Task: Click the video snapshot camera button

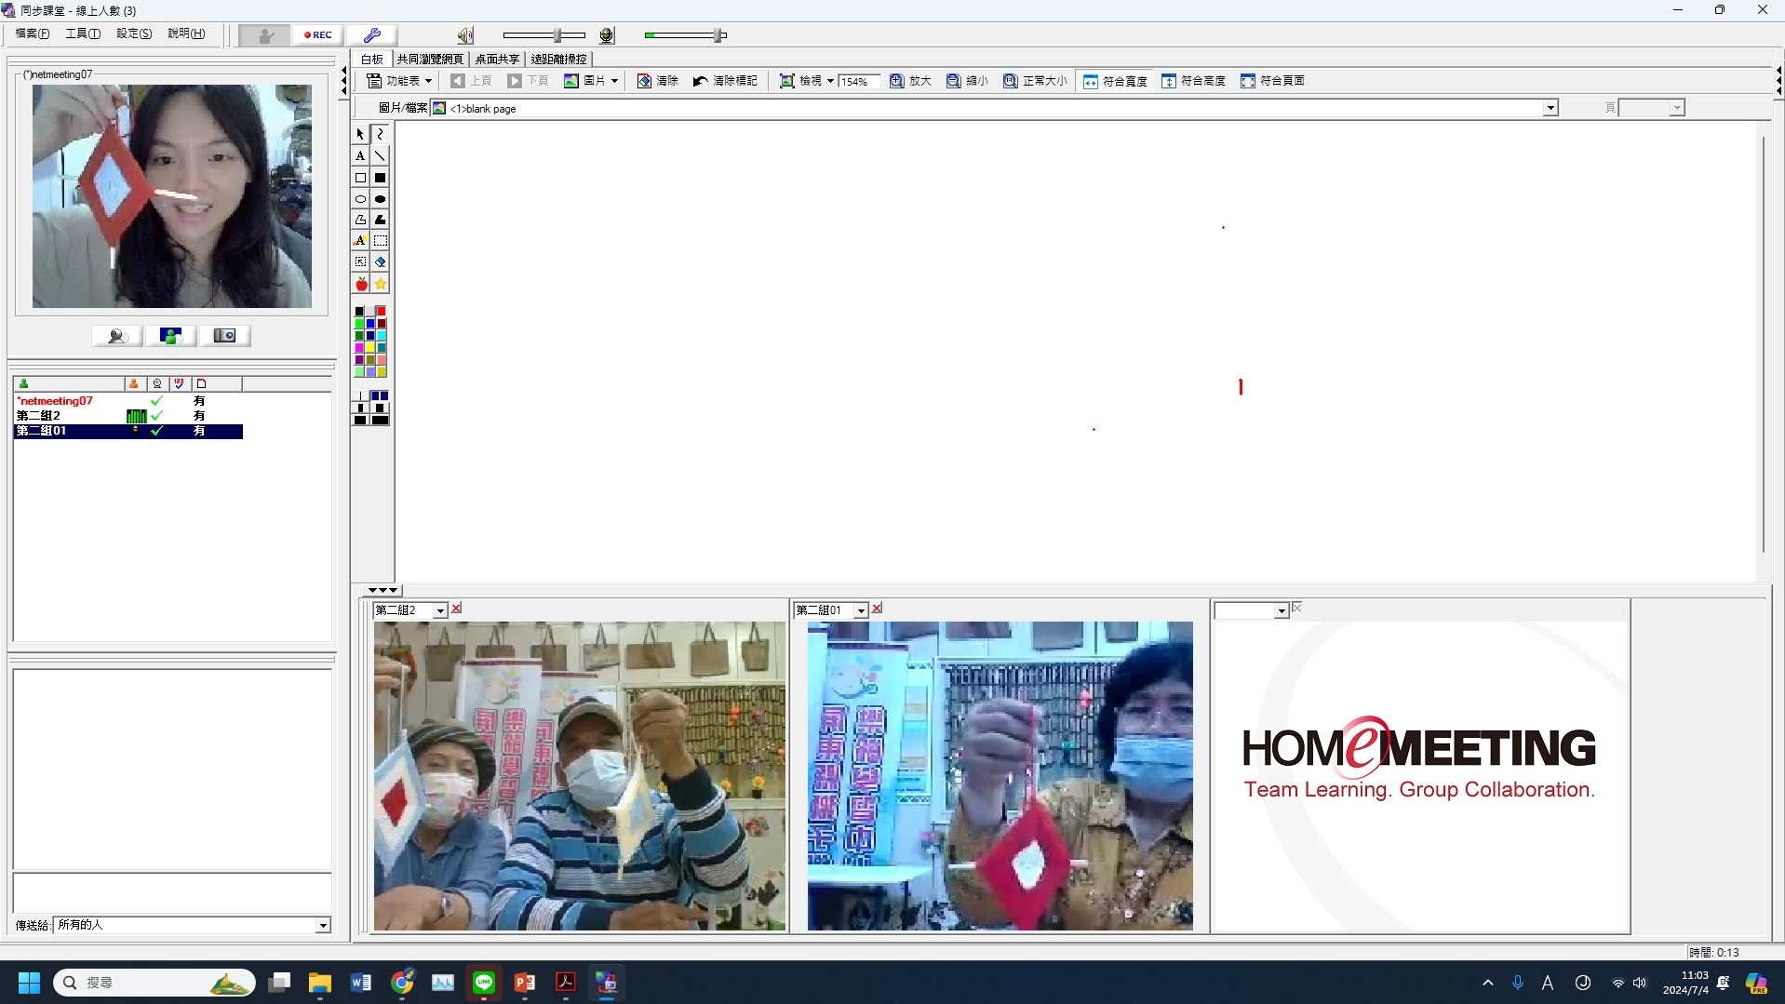Action: tap(224, 336)
